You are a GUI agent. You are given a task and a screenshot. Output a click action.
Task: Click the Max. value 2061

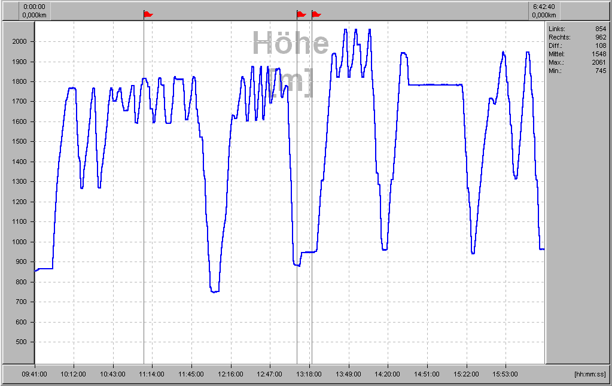(x=599, y=62)
